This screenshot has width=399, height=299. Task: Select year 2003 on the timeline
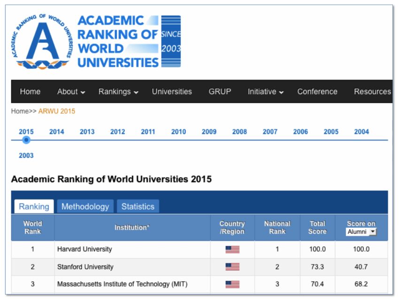[26, 155]
